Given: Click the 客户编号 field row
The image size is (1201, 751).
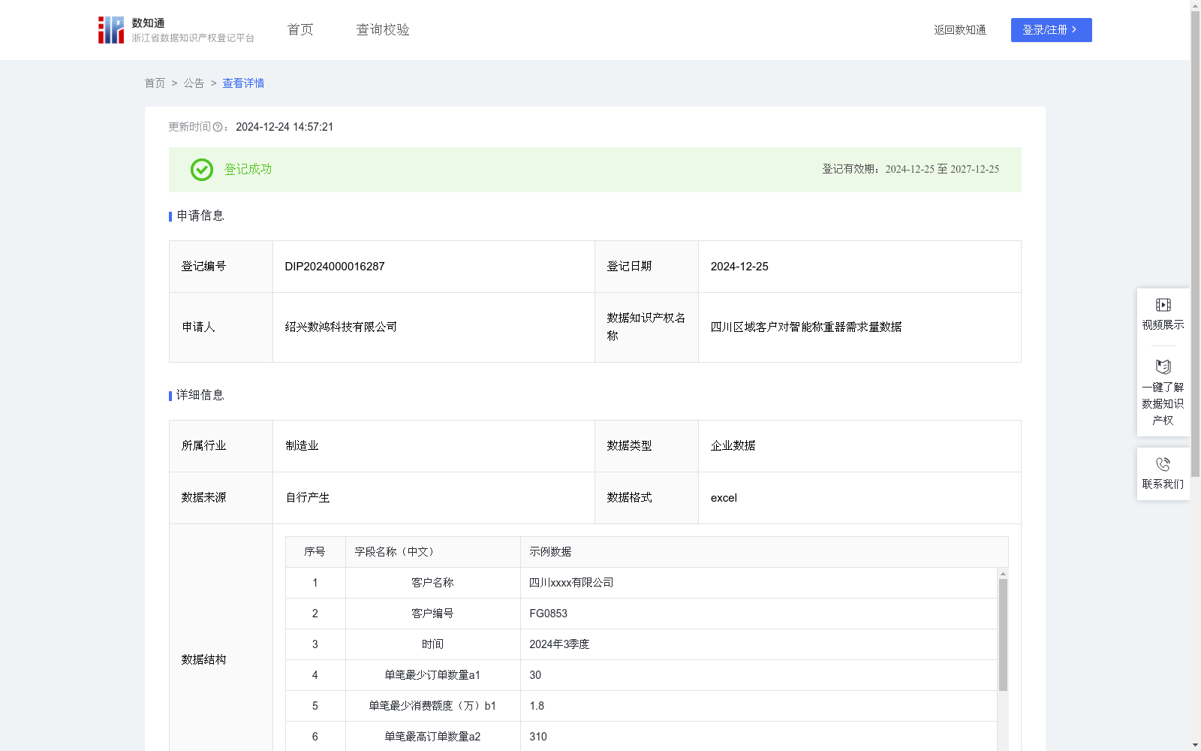Looking at the screenshot, I should 642,614.
